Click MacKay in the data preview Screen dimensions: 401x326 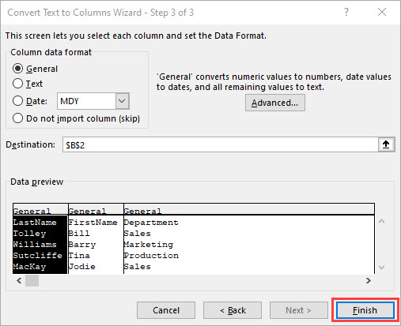coord(29,267)
